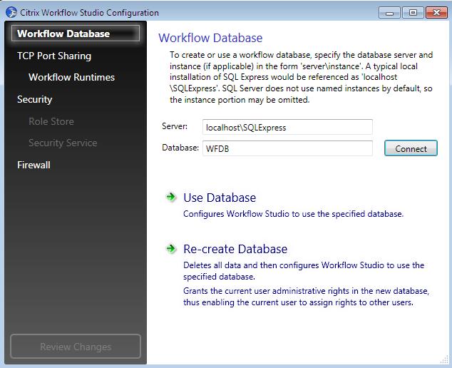Focus the Database name field
This screenshot has width=452, height=368.
tap(287, 148)
